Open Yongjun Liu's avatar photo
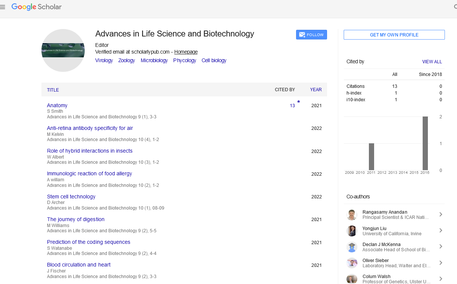This screenshot has height=284, width=457. (x=352, y=231)
